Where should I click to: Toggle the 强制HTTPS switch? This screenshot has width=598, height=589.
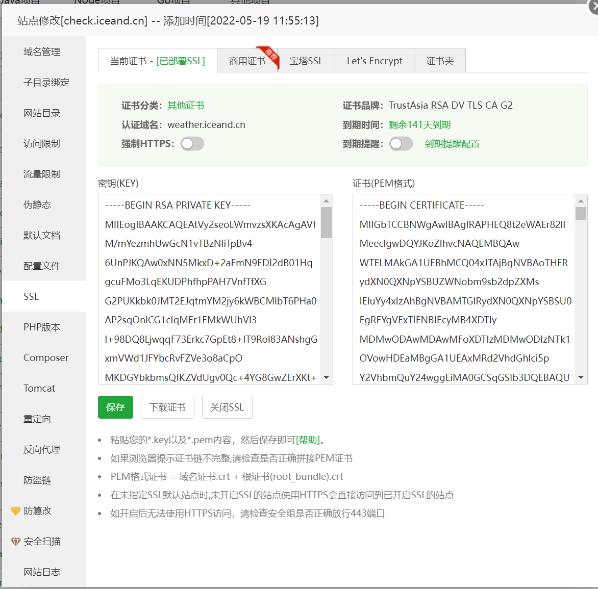192,144
